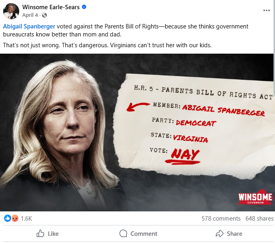Viewport: 275px width, 243px height.
Task: Click the blue like reaction emoji
Action: point(7,218)
